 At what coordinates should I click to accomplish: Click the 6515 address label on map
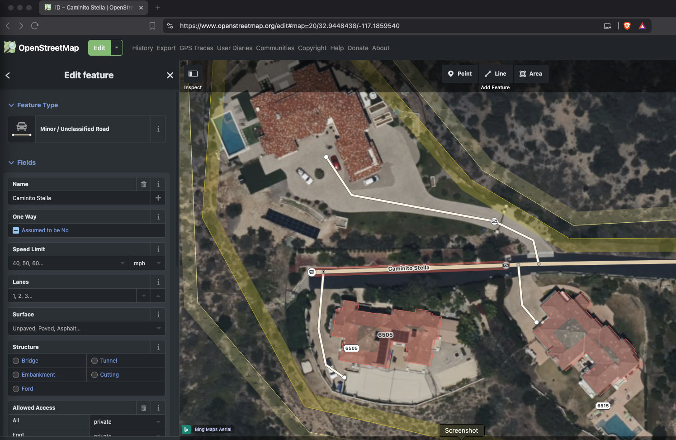pyautogui.click(x=603, y=406)
